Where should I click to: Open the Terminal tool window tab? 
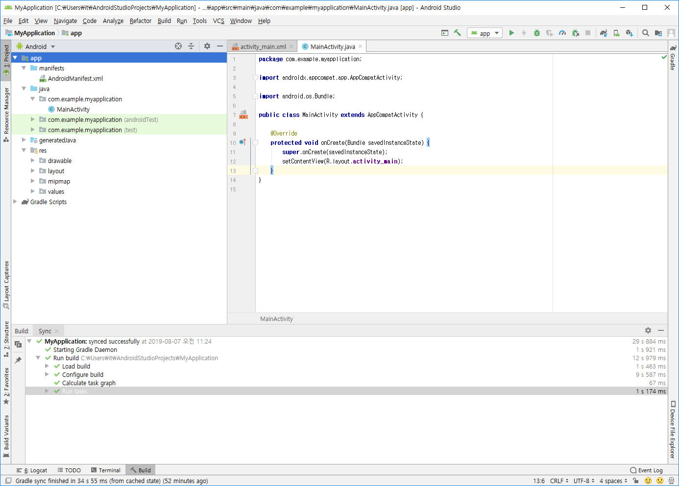[105, 470]
